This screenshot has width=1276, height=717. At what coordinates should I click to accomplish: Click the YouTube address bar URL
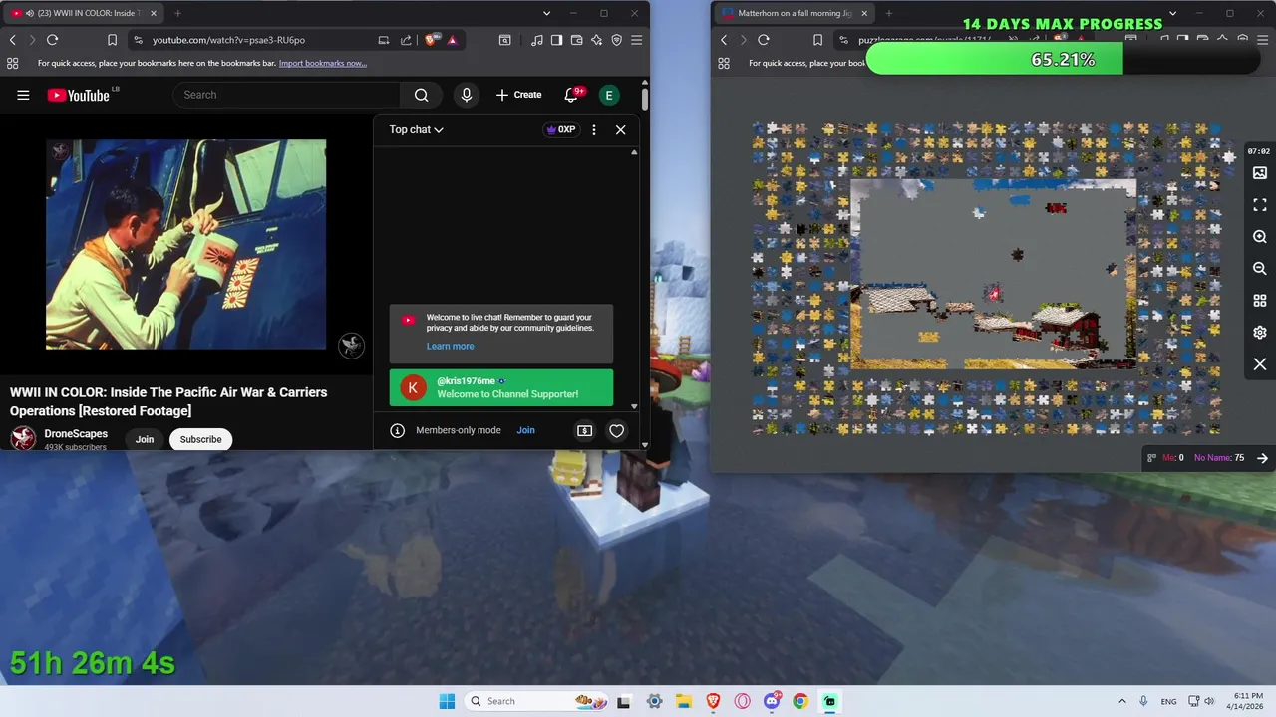coord(228,40)
